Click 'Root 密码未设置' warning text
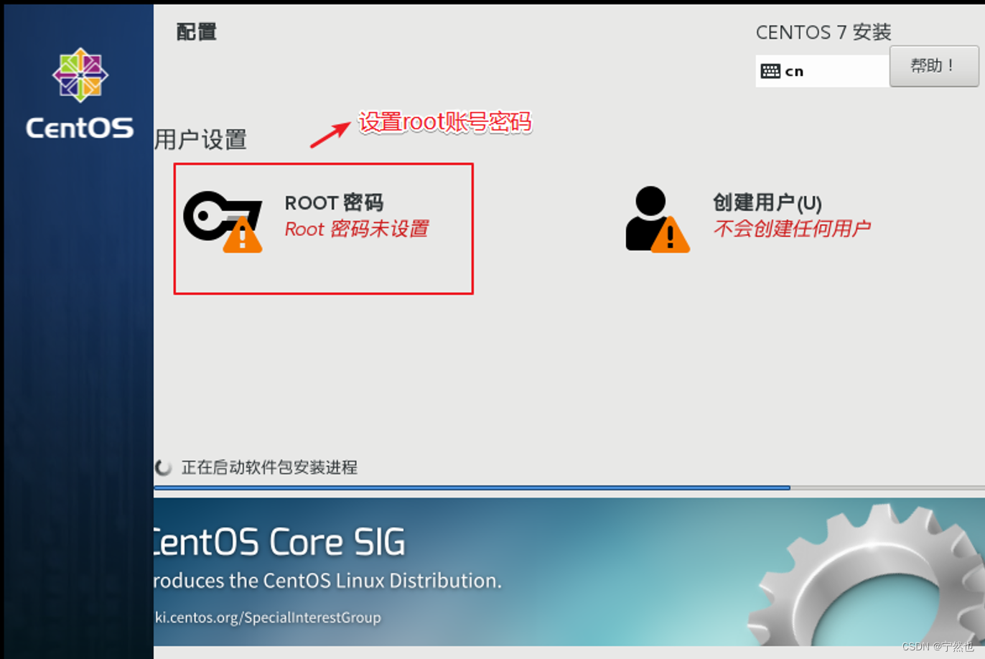Image resolution: width=985 pixels, height=659 pixels. [357, 229]
